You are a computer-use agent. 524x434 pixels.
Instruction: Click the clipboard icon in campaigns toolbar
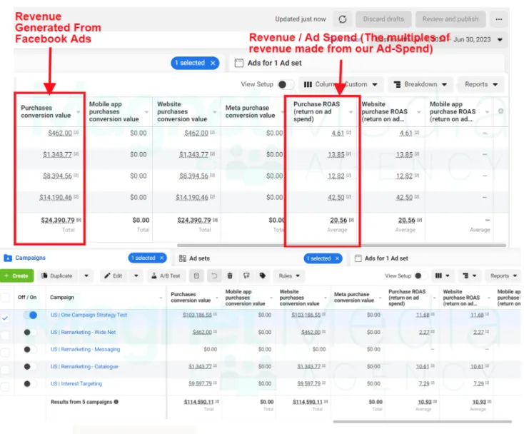point(196,276)
